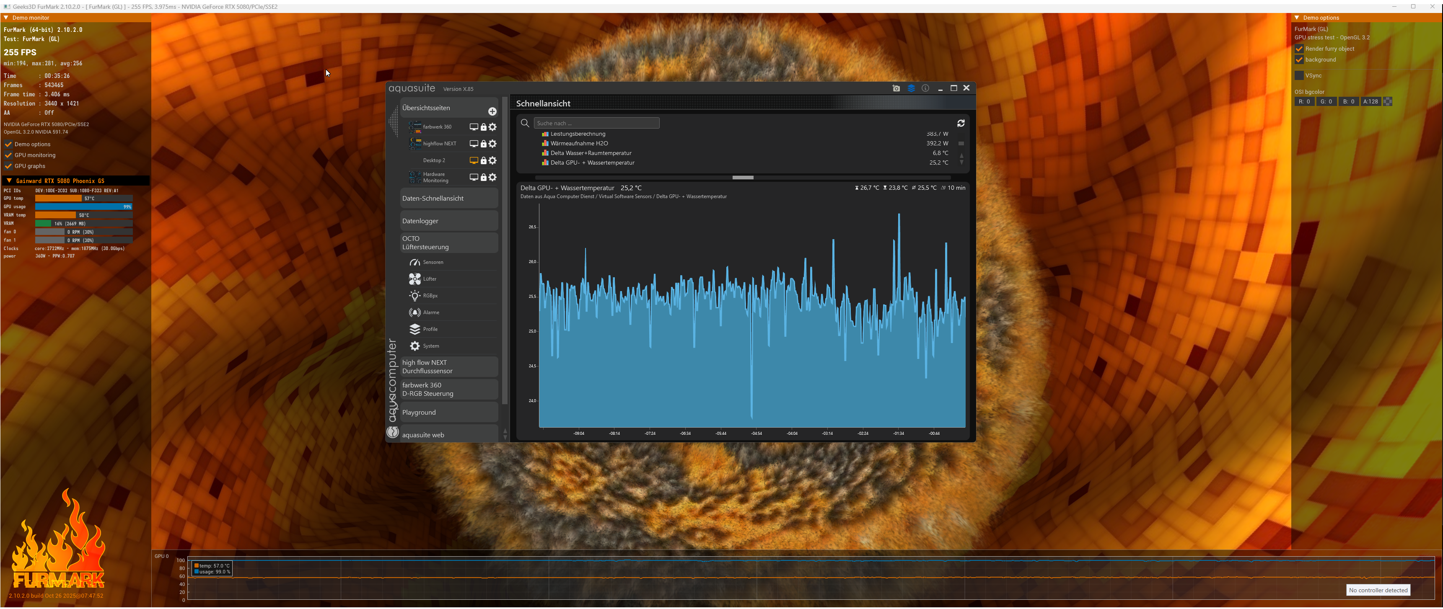
Task: Expand high flow NEXT Durchflusssensor section
Action: point(449,367)
